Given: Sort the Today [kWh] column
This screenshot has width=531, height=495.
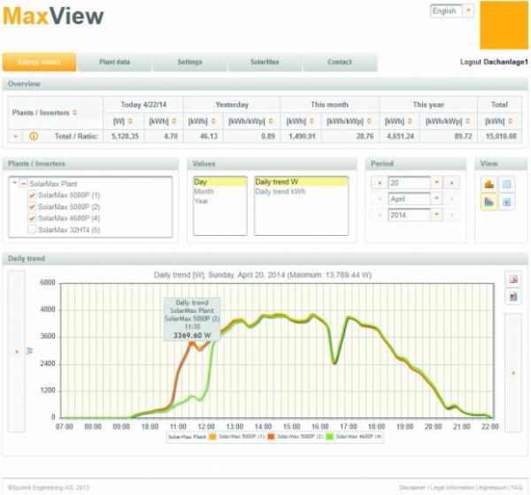Looking at the screenshot, I should point(174,121).
